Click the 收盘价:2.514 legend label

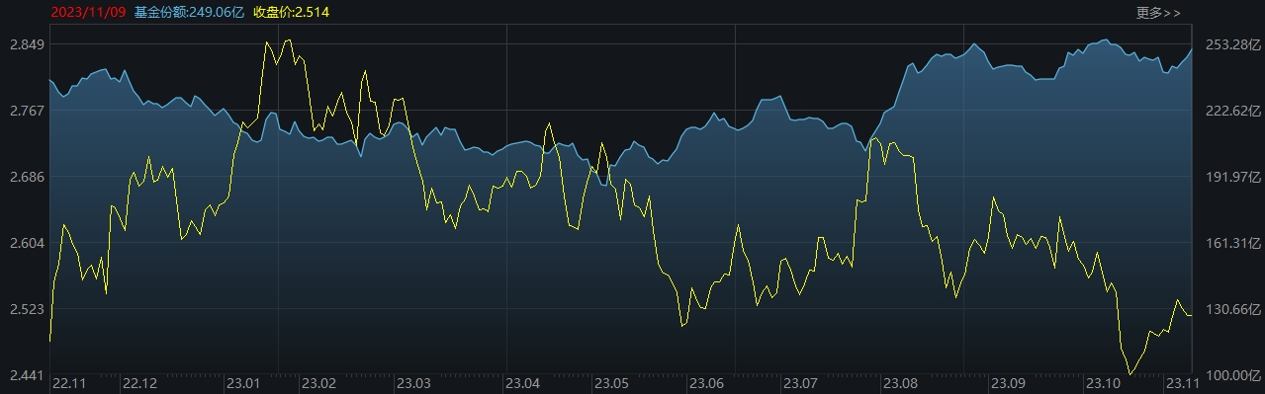tap(291, 12)
